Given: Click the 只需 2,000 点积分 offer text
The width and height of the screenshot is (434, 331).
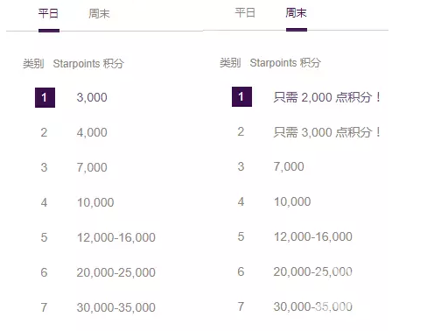Looking at the screenshot, I should click(x=327, y=97).
